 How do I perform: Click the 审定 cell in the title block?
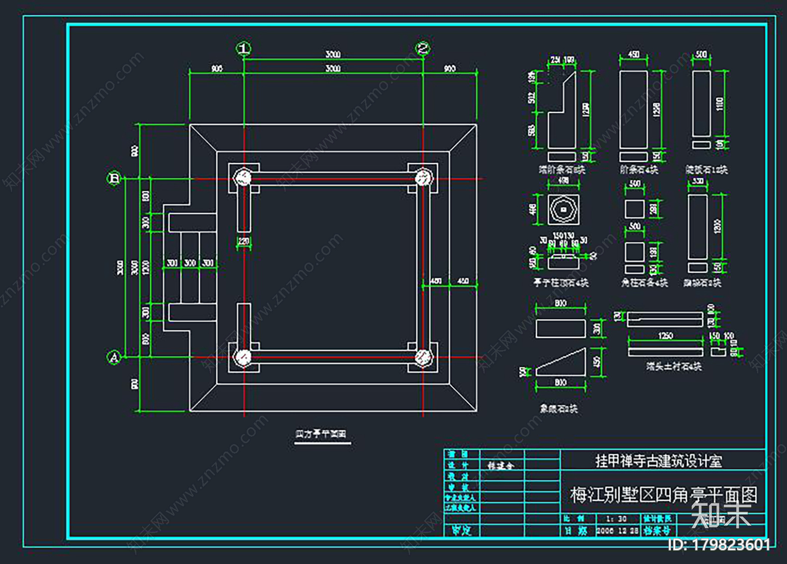pyautogui.click(x=461, y=530)
